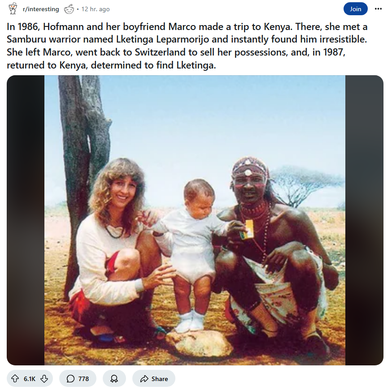Viewport: 392px width, 390px height.
Task: Click the share arrow icon
Action: coord(144,379)
